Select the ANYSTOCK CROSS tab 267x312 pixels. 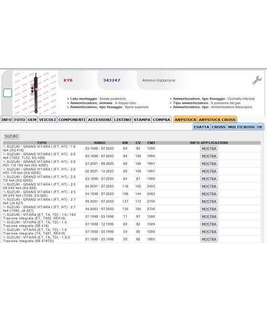pos(217,120)
